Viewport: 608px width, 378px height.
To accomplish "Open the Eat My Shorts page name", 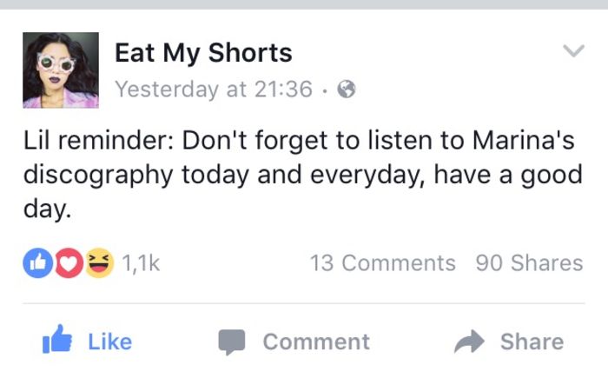I will tap(203, 52).
